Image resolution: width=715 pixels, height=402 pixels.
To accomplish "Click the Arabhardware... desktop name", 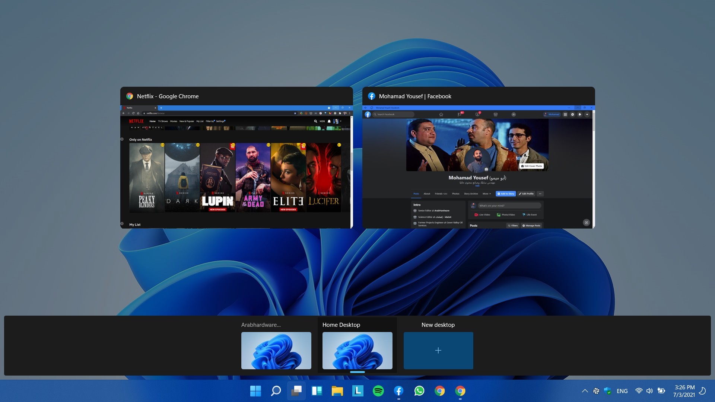I will click(261, 325).
